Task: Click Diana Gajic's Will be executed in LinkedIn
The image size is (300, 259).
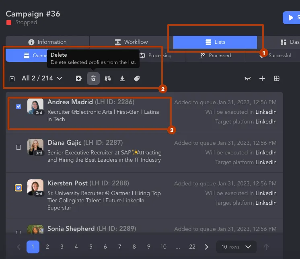Action: tap(241, 153)
